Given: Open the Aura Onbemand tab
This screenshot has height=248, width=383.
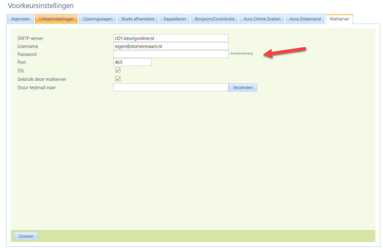Looking at the screenshot, I should pos(305,19).
